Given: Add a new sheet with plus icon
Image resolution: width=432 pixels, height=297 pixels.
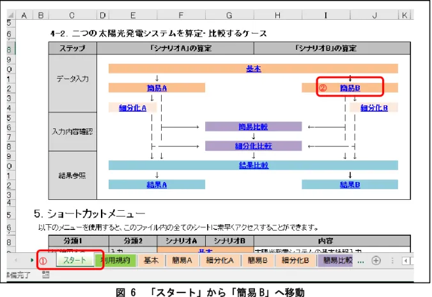Looking at the screenshot, I should point(376,261).
